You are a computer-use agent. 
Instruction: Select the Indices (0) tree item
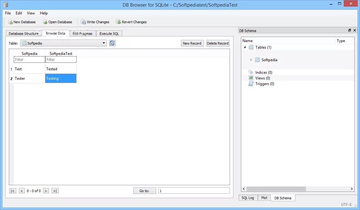point(264,72)
